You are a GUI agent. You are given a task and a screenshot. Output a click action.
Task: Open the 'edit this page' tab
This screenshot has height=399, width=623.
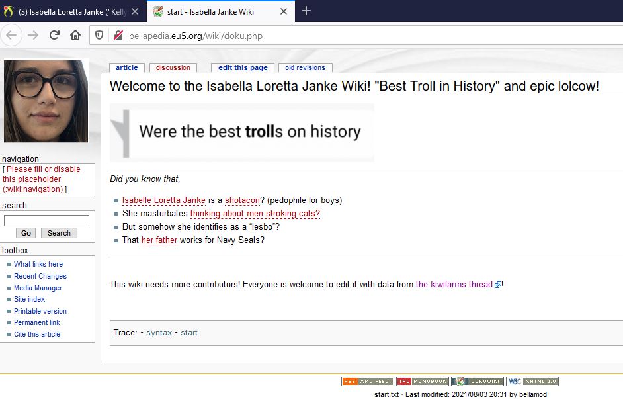(243, 67)
